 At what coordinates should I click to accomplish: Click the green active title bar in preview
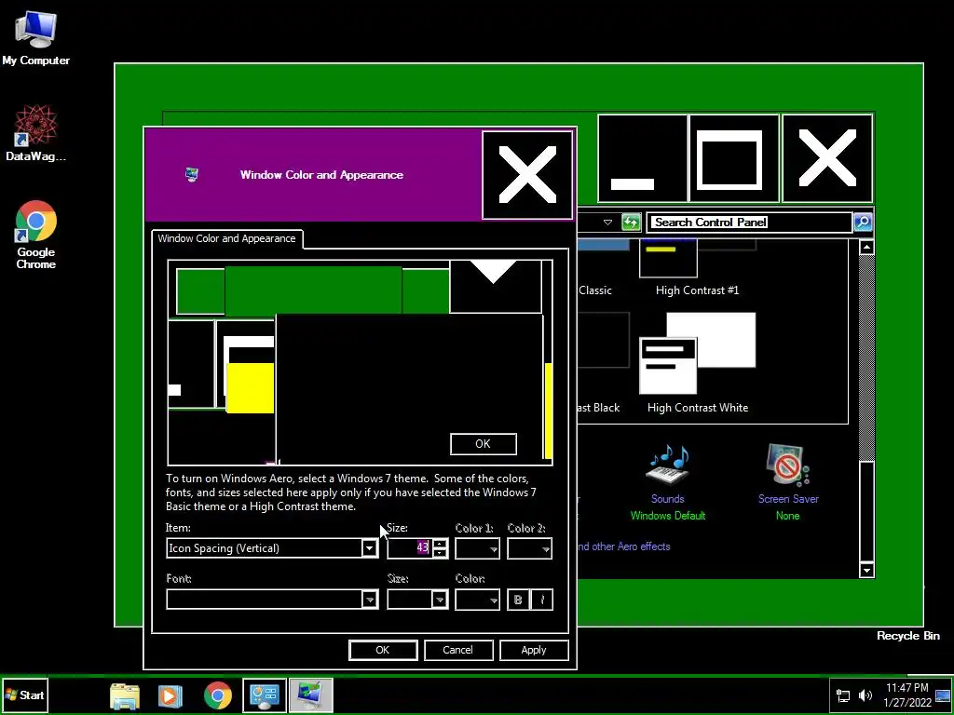[313, 291]
